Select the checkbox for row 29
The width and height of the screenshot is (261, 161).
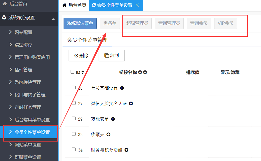[74, 119]
